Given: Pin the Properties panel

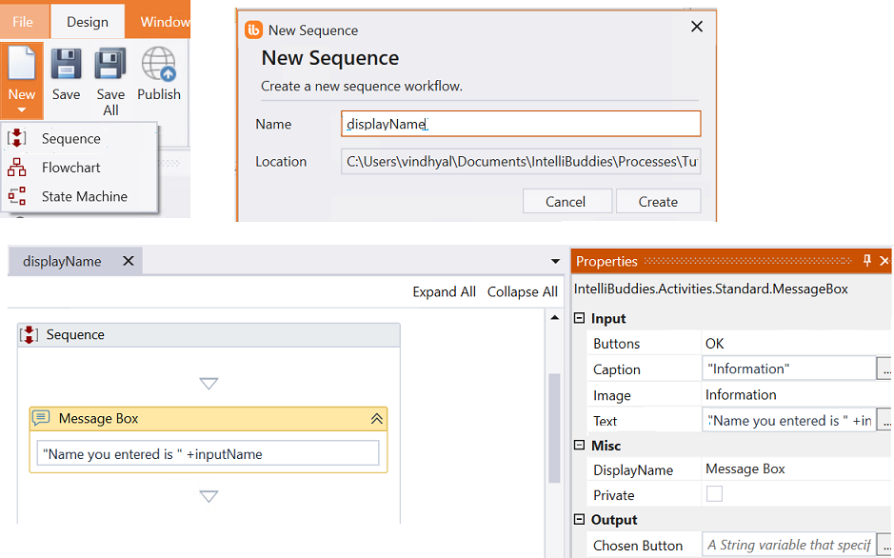Looking at the screenshot, I should [x=867, y=261].
